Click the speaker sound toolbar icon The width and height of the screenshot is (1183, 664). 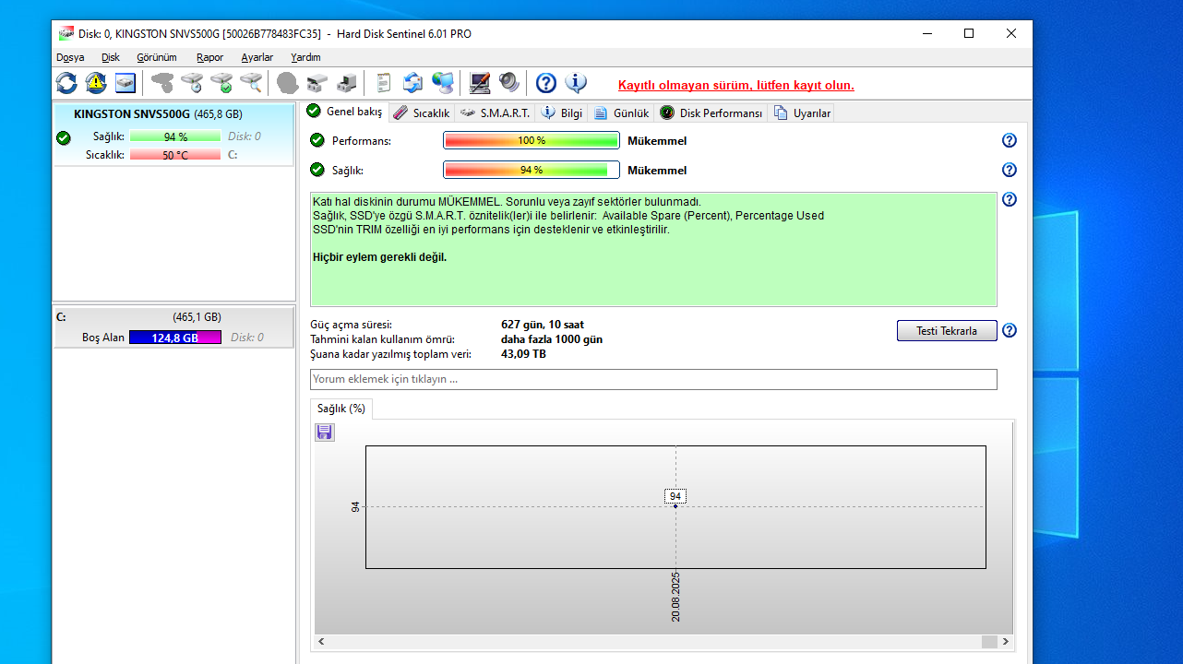(x=509, y=83)
